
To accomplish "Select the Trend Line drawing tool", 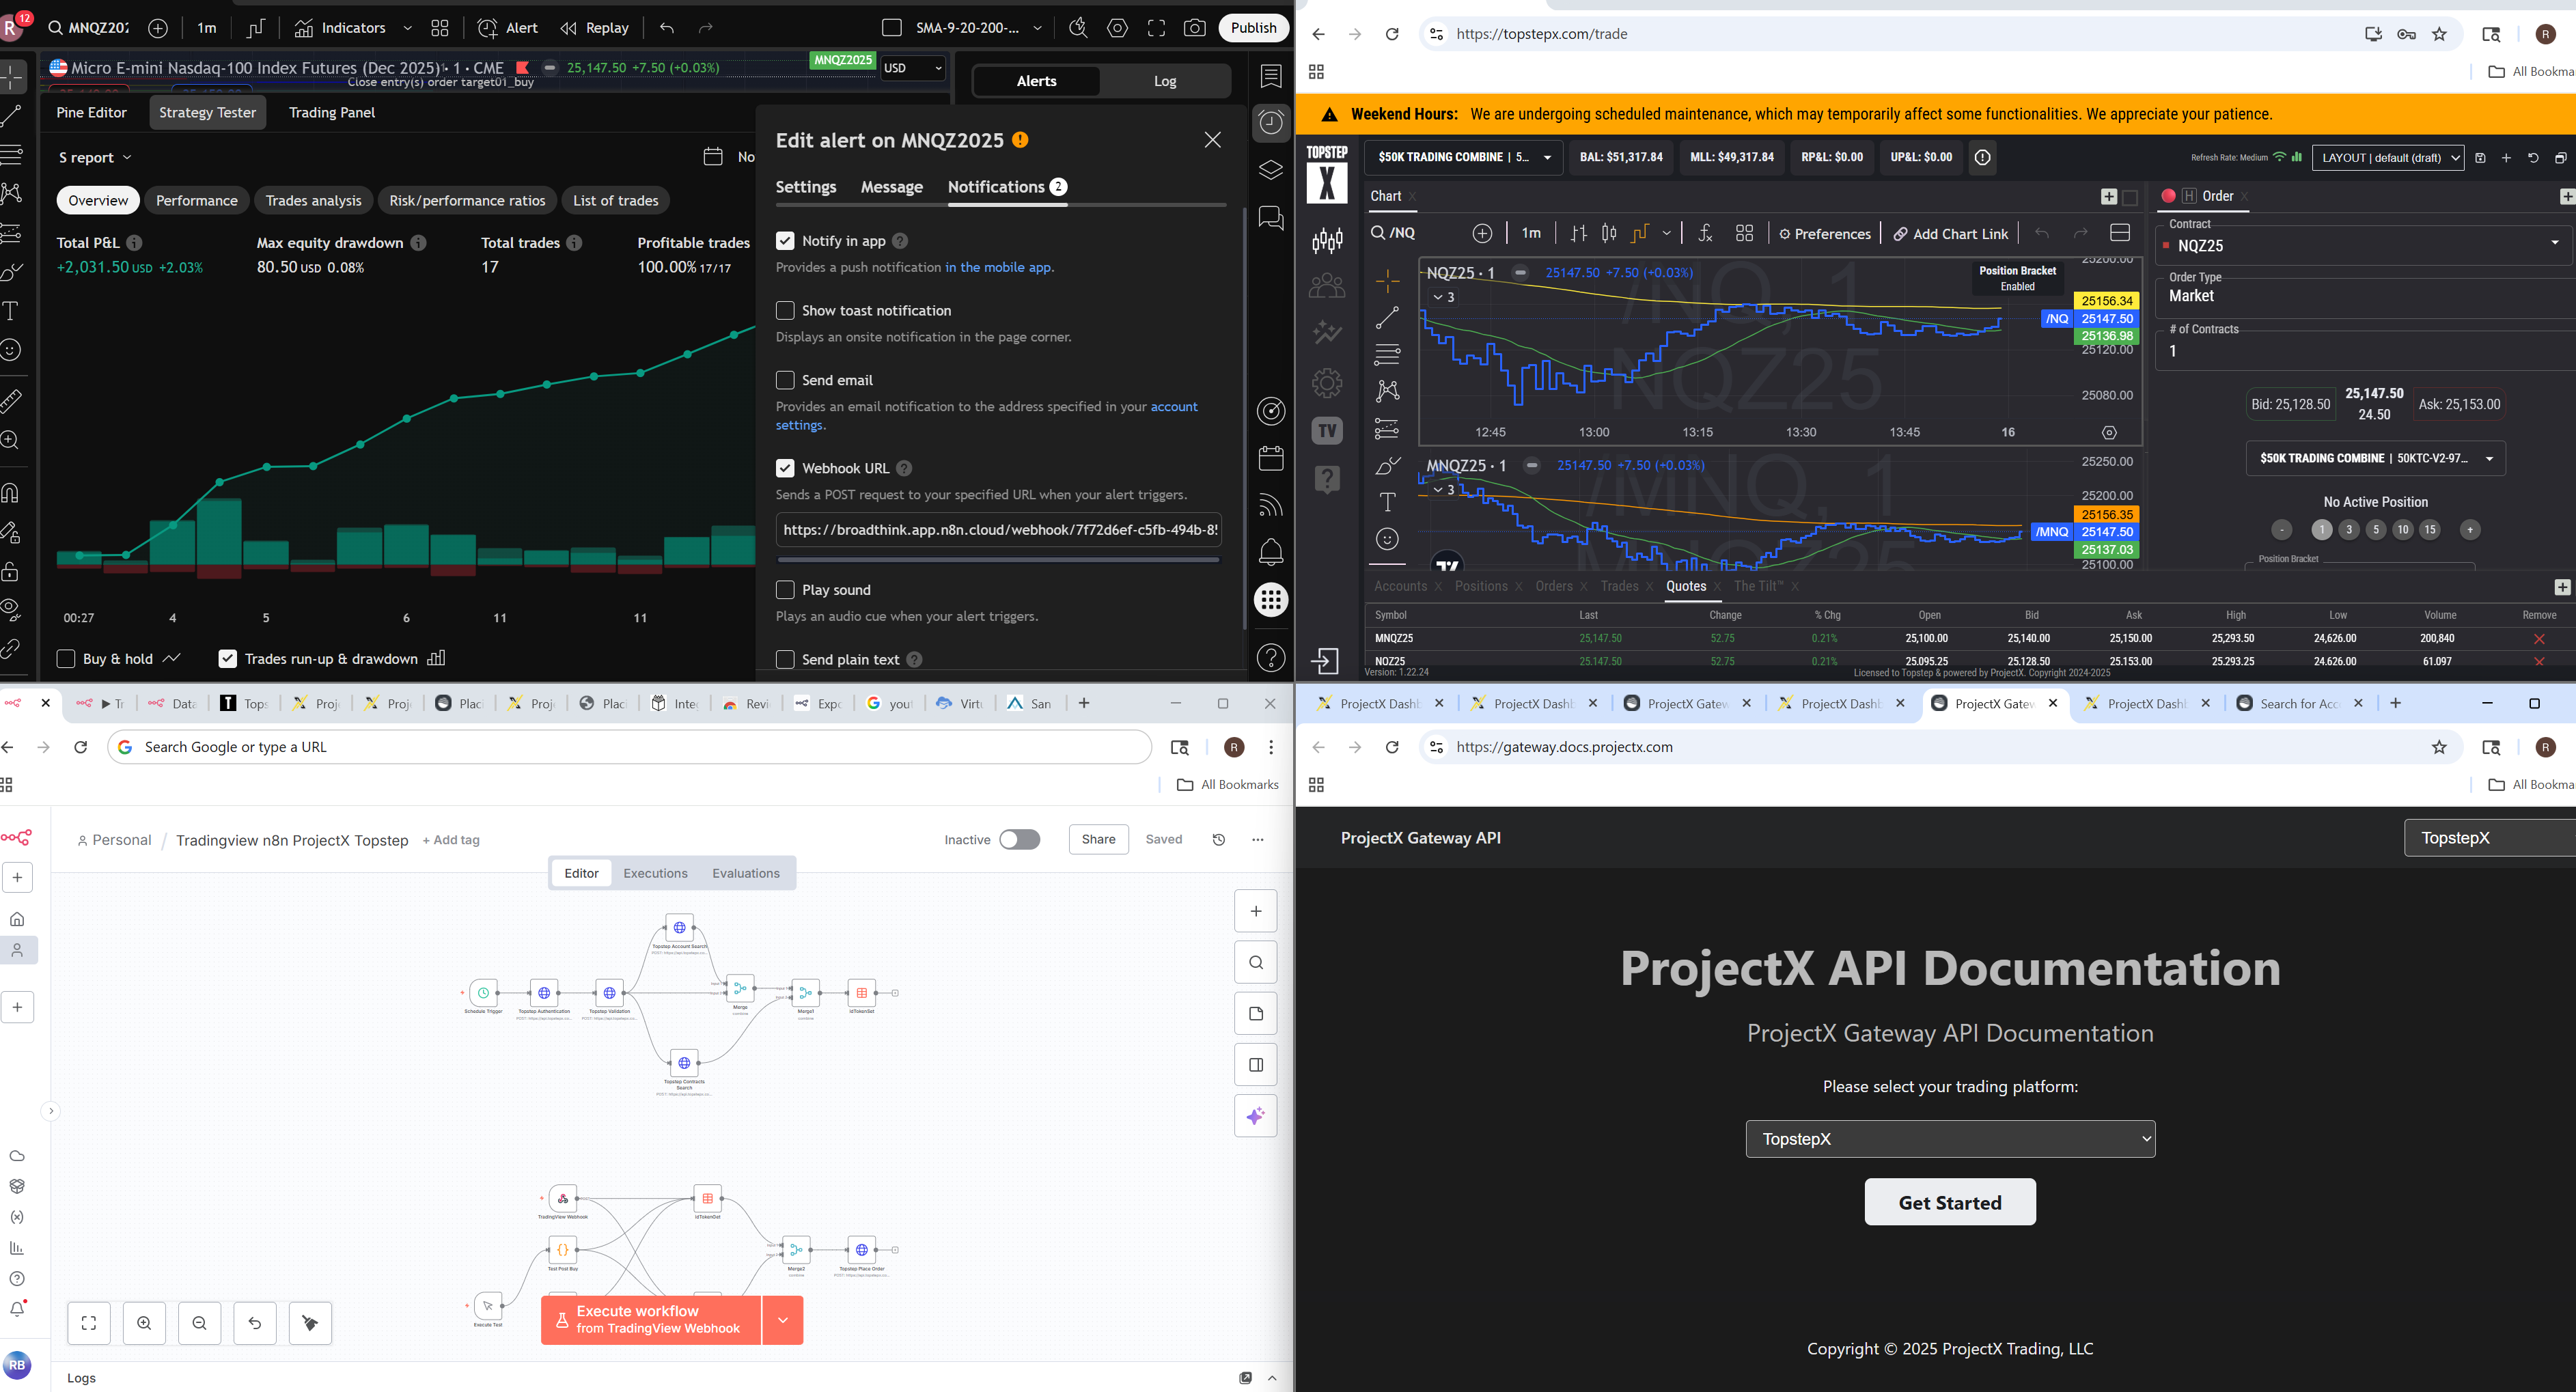I will (x=12, y=115).
